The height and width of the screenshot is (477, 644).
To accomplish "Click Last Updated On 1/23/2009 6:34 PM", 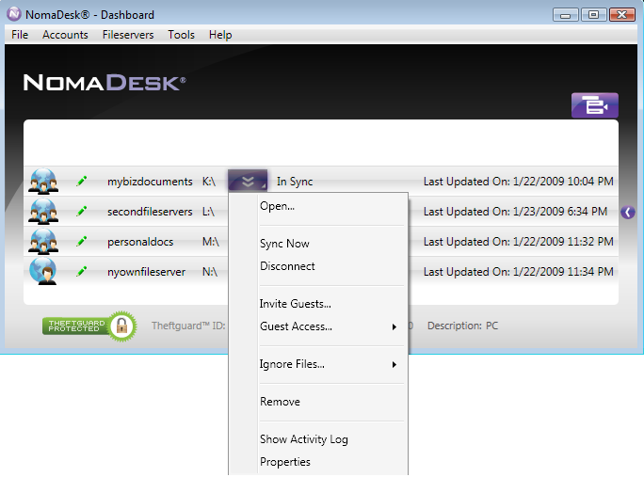I will tap(515, 212).
